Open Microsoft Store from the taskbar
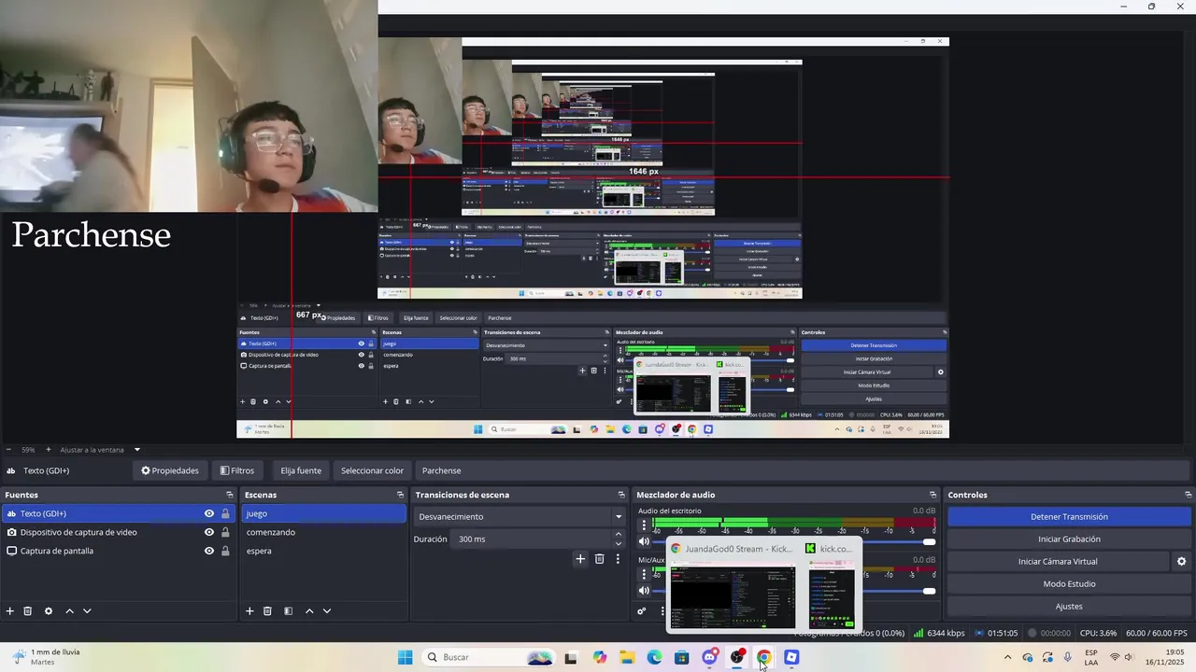Viewport: 1196px width, 672px height. (x=682, y=657)
